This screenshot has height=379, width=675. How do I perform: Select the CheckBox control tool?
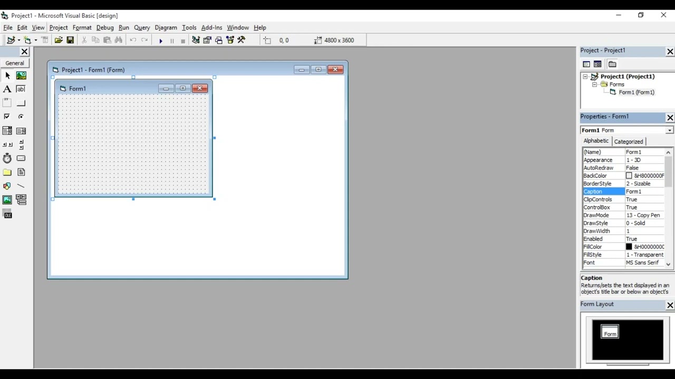(7, 117)
